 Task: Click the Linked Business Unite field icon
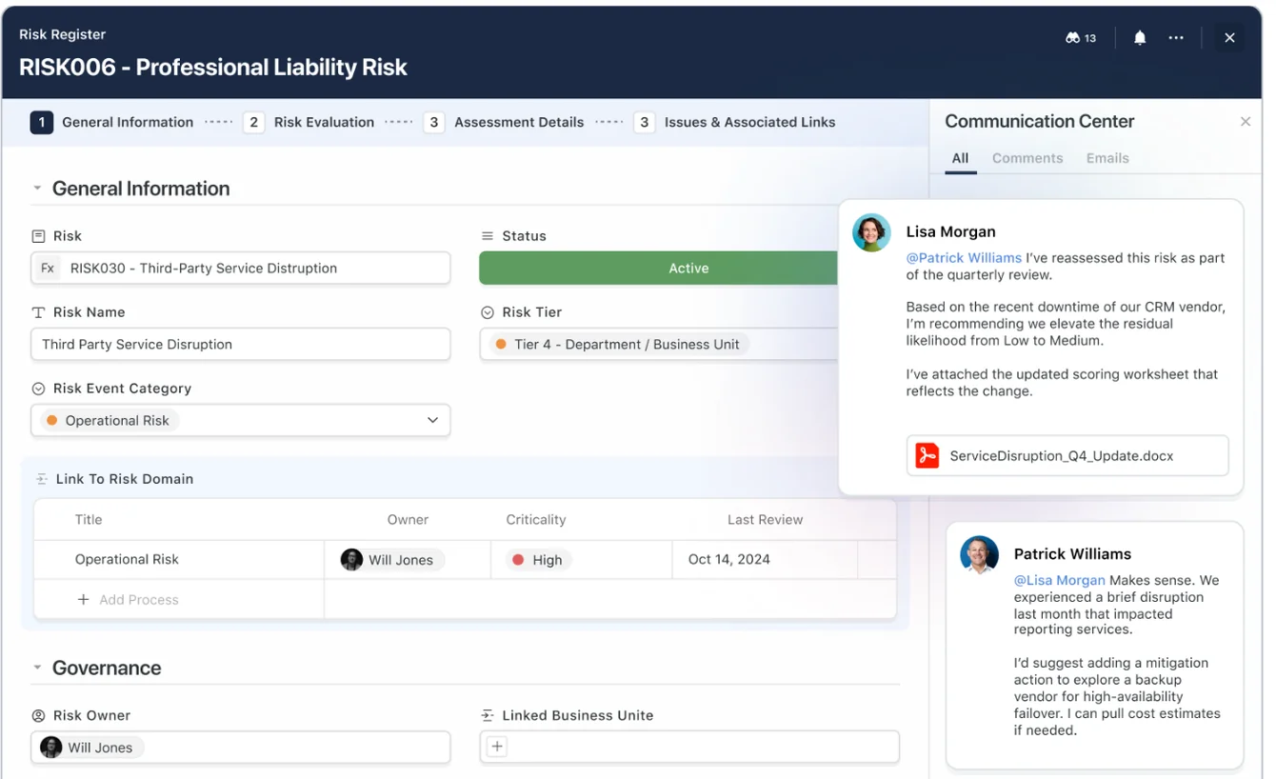pos(488,715)
